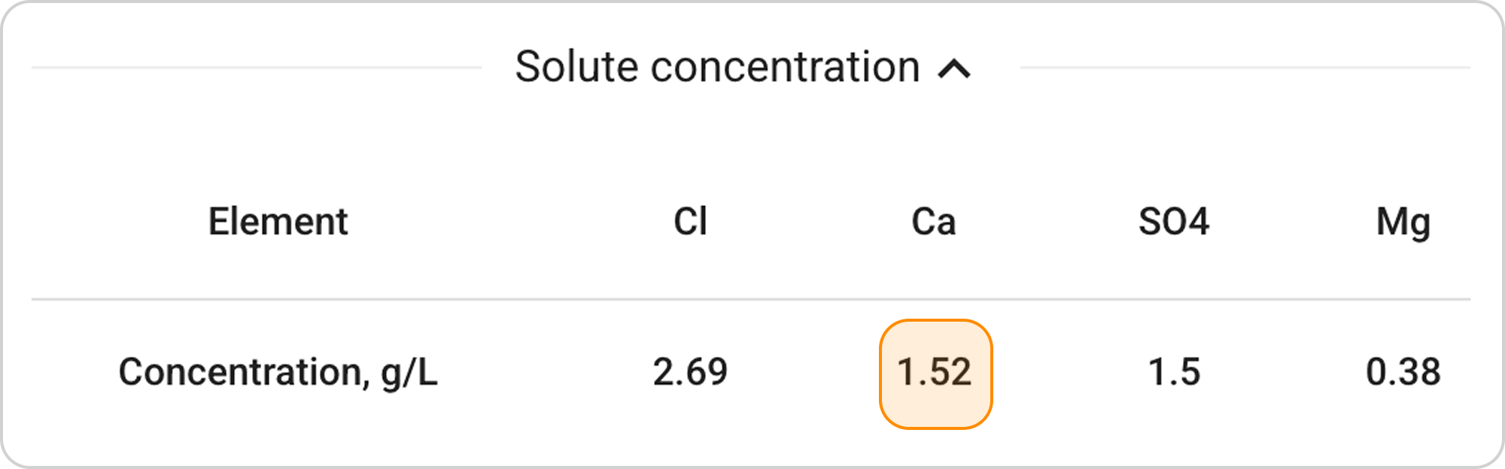The width and height of the screenshot is (1505, 469).
Task: Select the Concentration, g/L row label
Action: (x=278, y=372)
